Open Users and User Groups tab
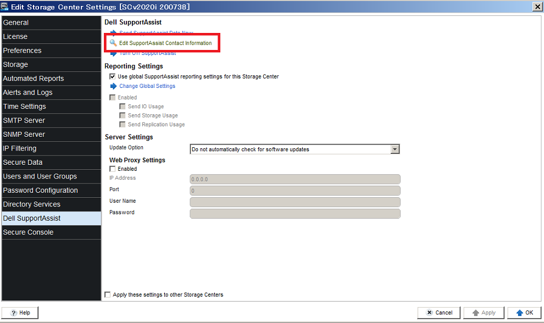This screenshot has width=544, height=323. 51,176
